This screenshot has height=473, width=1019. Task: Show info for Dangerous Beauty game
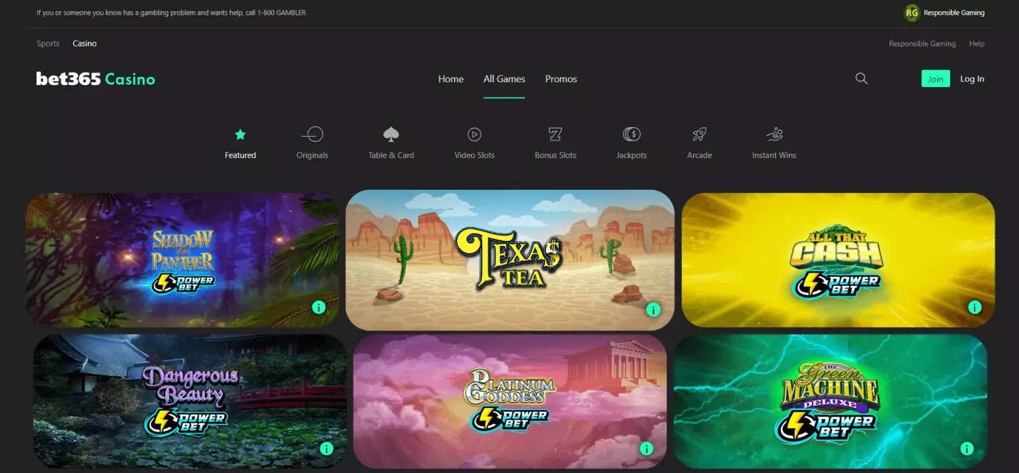(326, 448)
